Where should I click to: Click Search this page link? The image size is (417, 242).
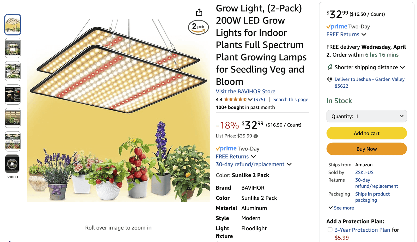(291, 99)
